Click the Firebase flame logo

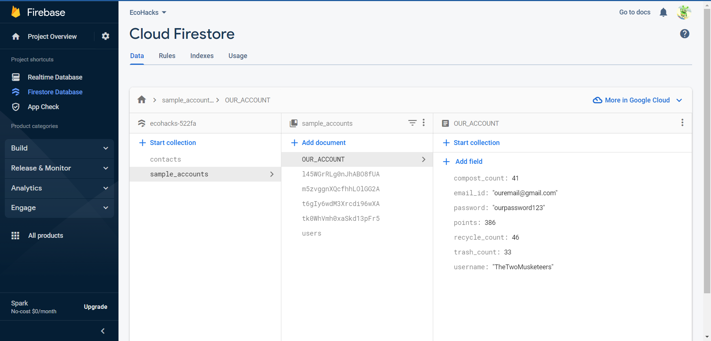click(16, 12)
